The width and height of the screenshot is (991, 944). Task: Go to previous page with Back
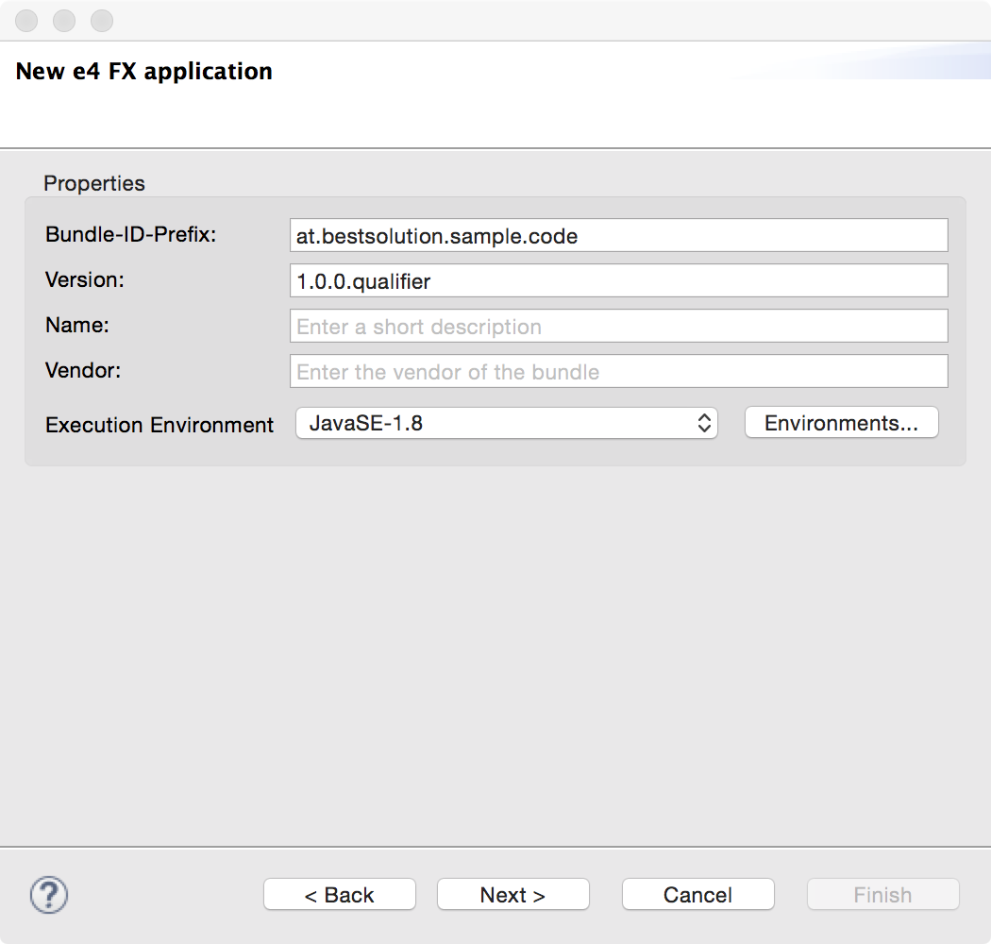pos(339,895)
